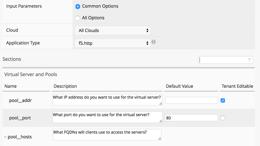
Task: Click the pool__port description text area
Action: pos(107,117)
